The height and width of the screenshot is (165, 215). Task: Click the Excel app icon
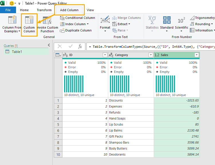pos(2,3)
